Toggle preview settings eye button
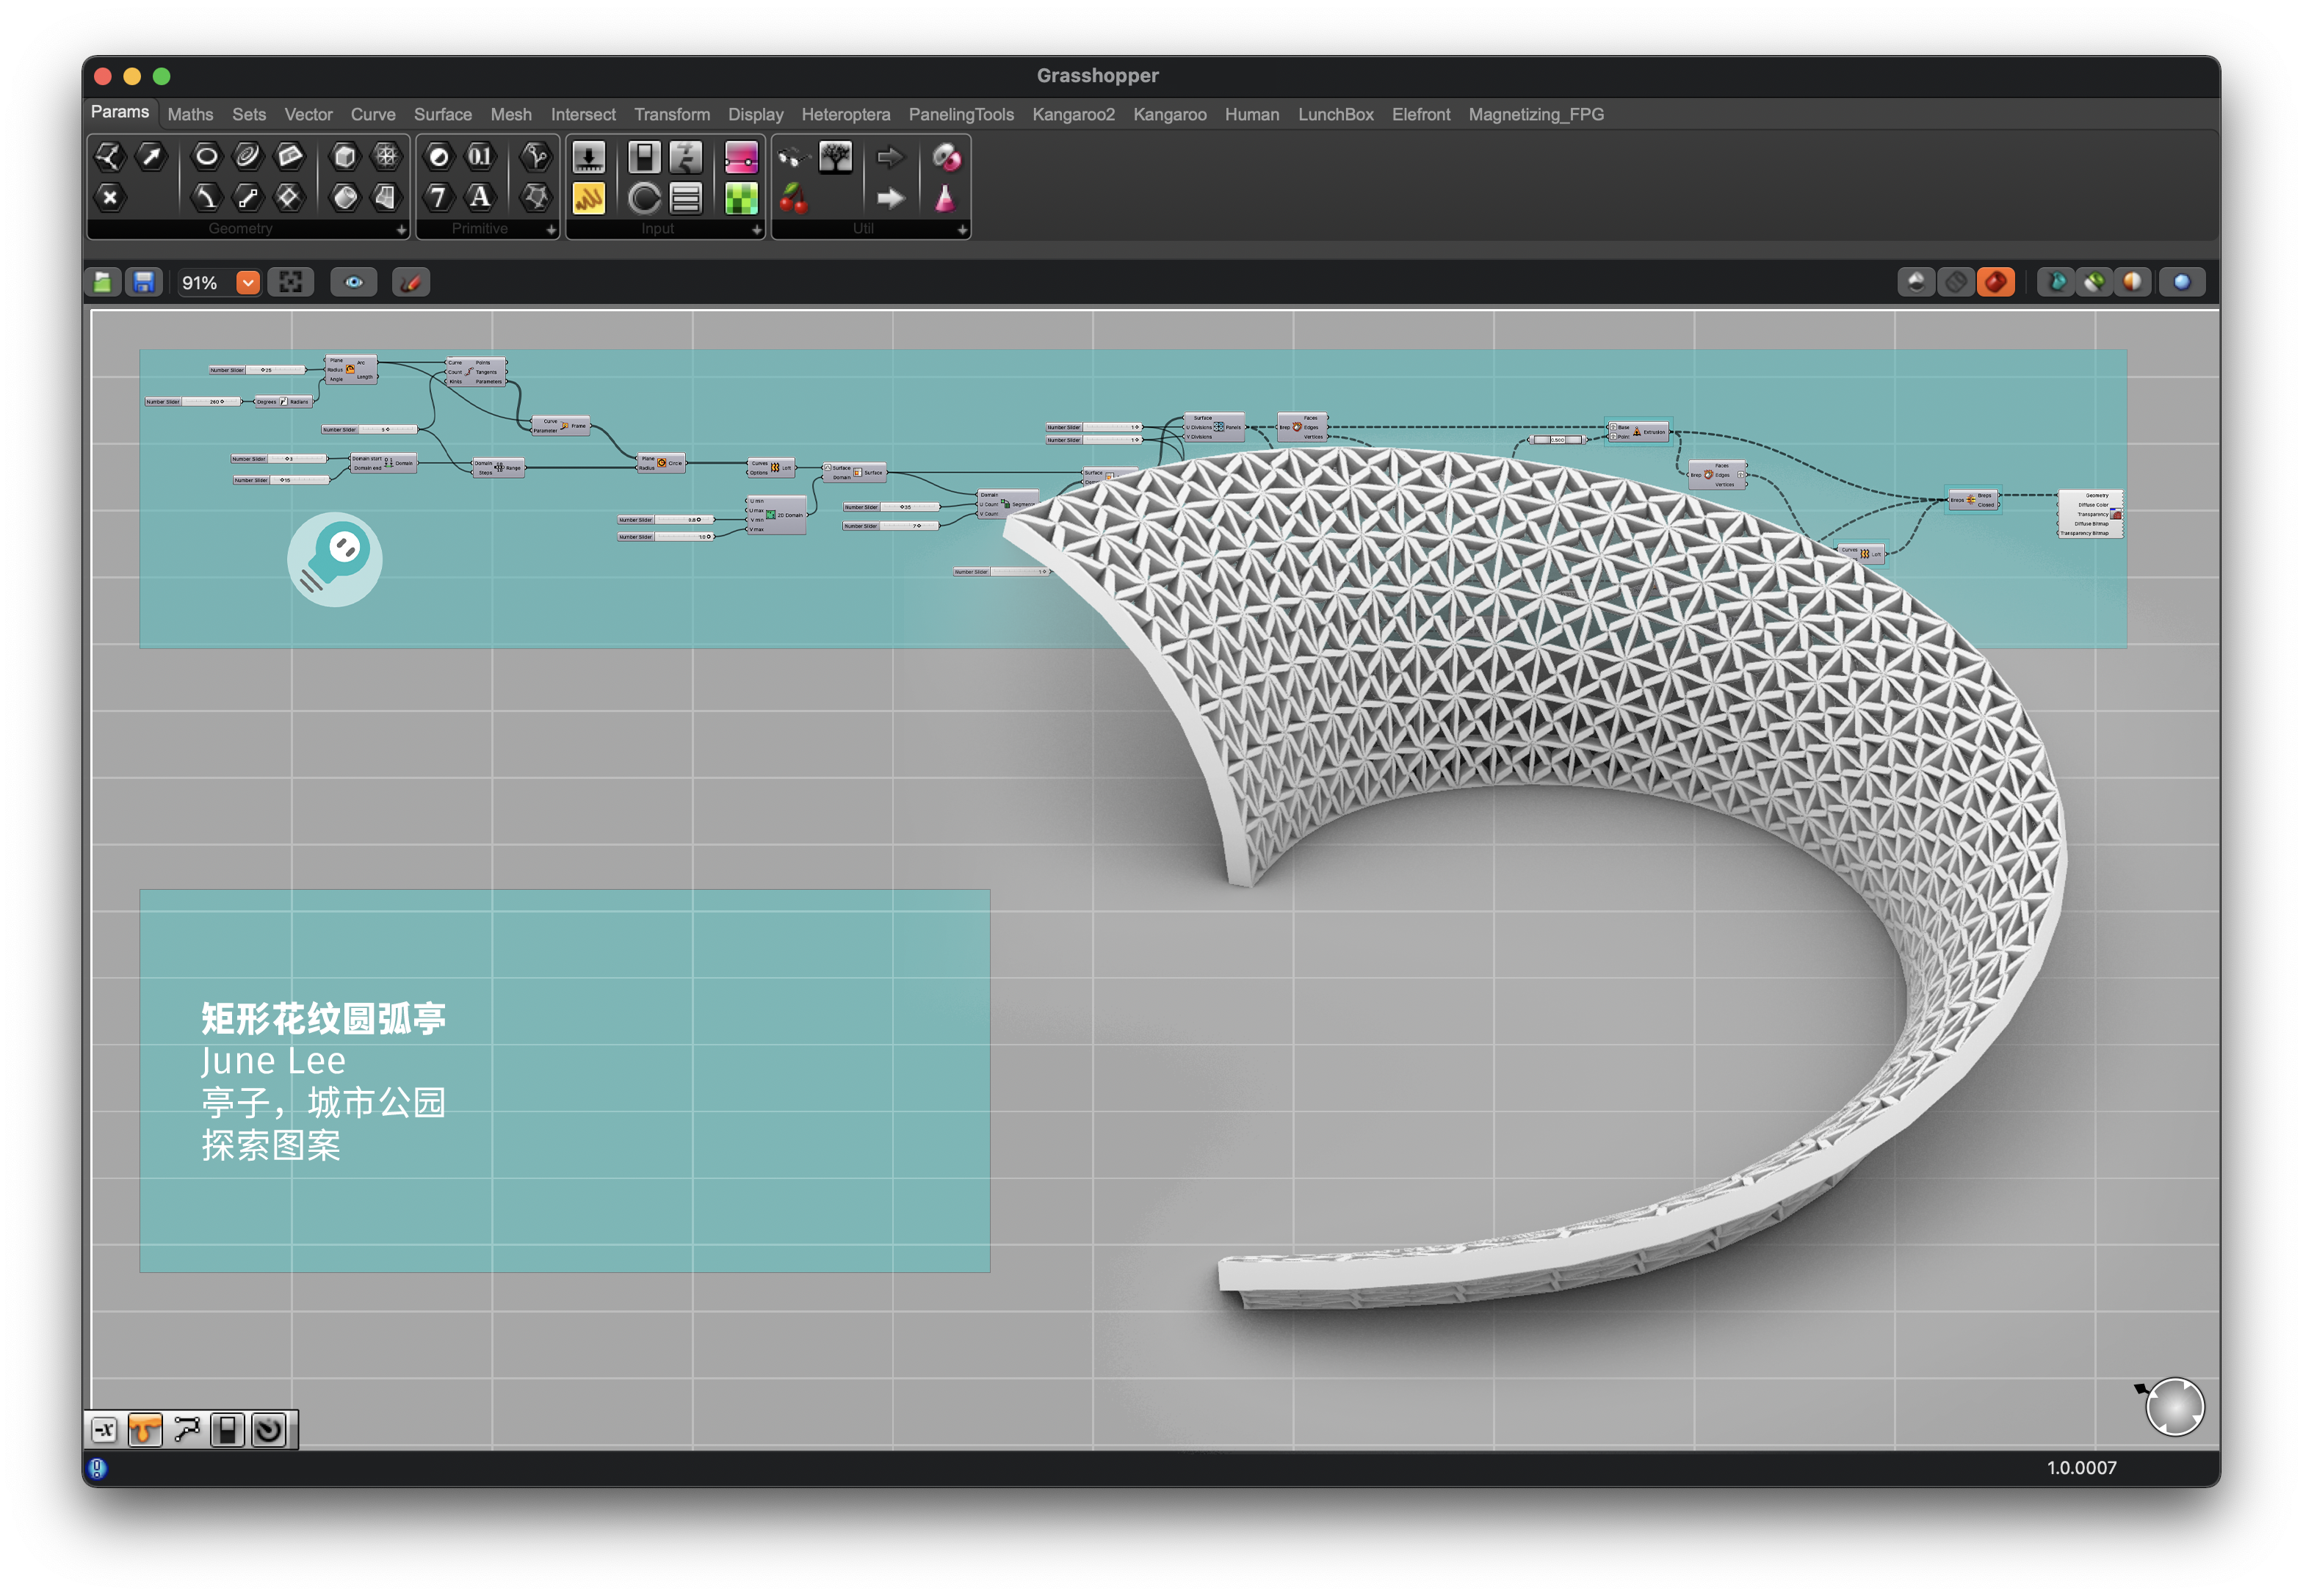 [353, 283]
